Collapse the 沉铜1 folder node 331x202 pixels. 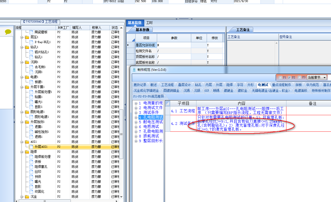[22, 62]
